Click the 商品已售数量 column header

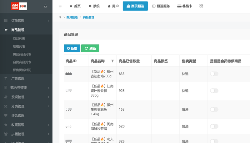pos(129,61)
